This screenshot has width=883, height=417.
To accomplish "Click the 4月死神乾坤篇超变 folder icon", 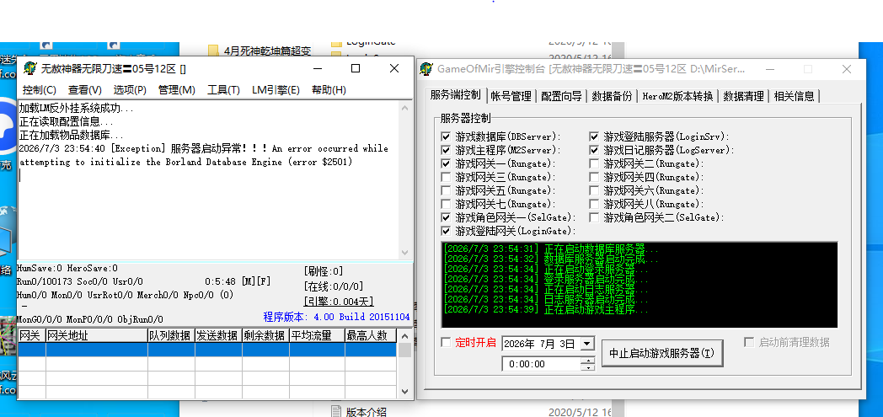I will [213, 51].
